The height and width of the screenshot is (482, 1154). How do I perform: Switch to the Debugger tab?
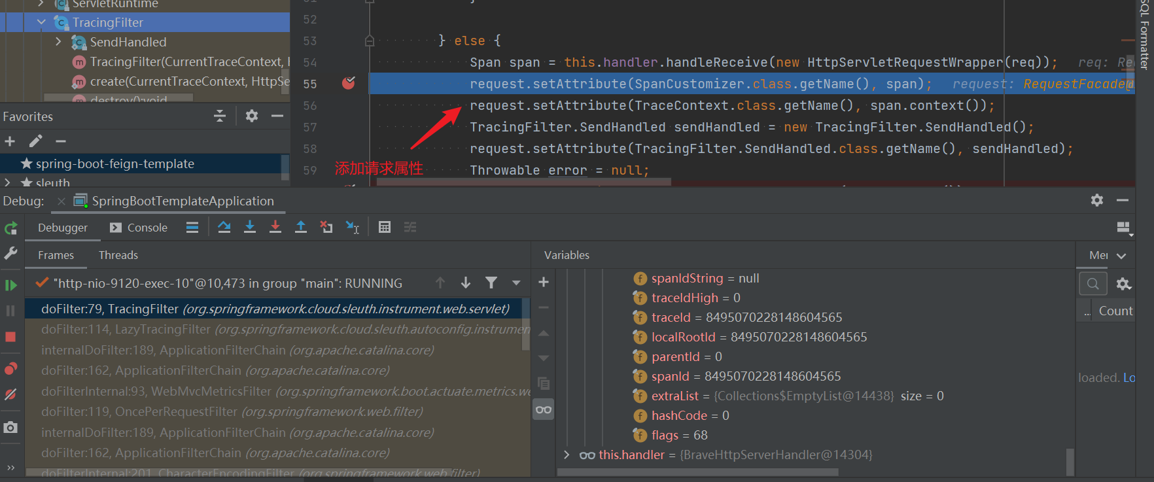tap(63, 228)
